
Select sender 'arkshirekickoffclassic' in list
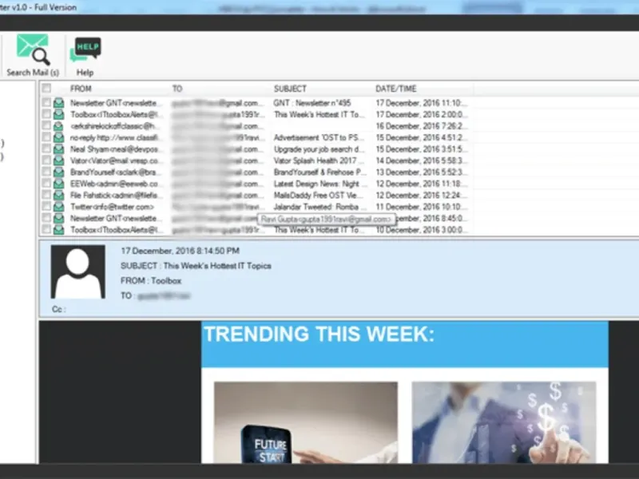point(113,126)
